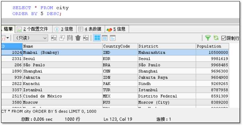Sort by the Name column header
Screen dimensions: 243x126
(x=62, y=46)
